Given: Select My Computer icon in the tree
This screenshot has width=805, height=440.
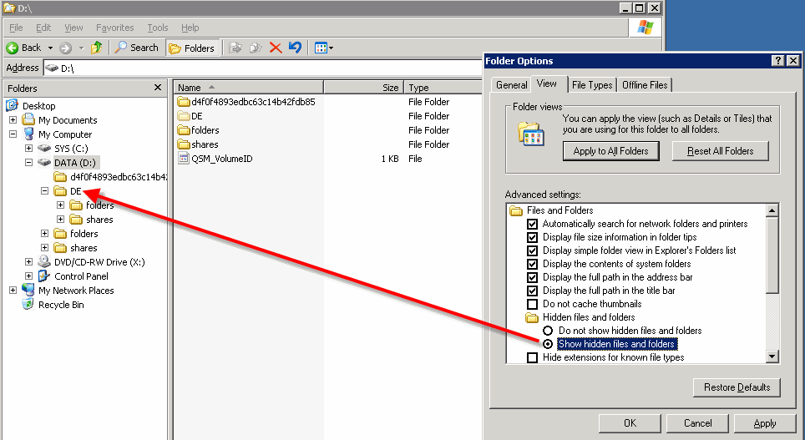Looking at the screenshot, I should point(28,134).
